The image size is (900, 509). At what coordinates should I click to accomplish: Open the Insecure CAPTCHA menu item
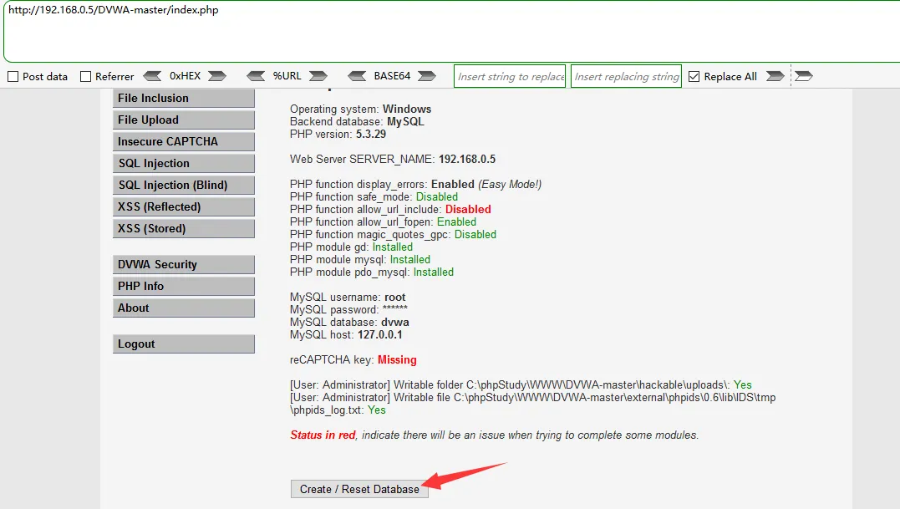[x=184, y=142]
